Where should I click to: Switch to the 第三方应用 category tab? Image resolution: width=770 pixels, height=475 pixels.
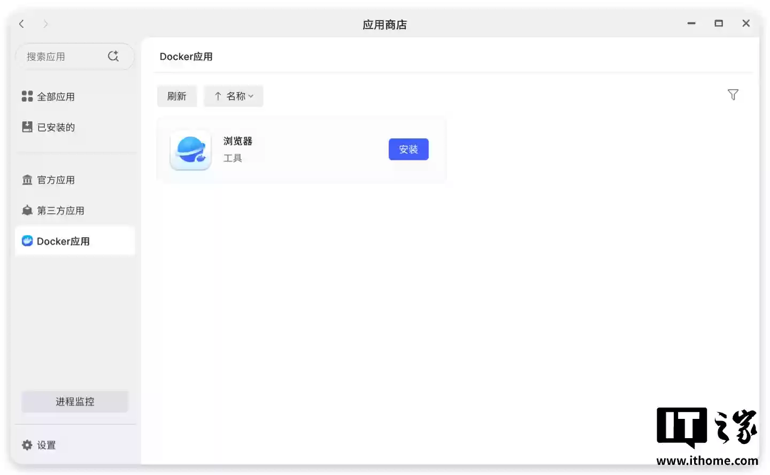[x=60, y=210]
